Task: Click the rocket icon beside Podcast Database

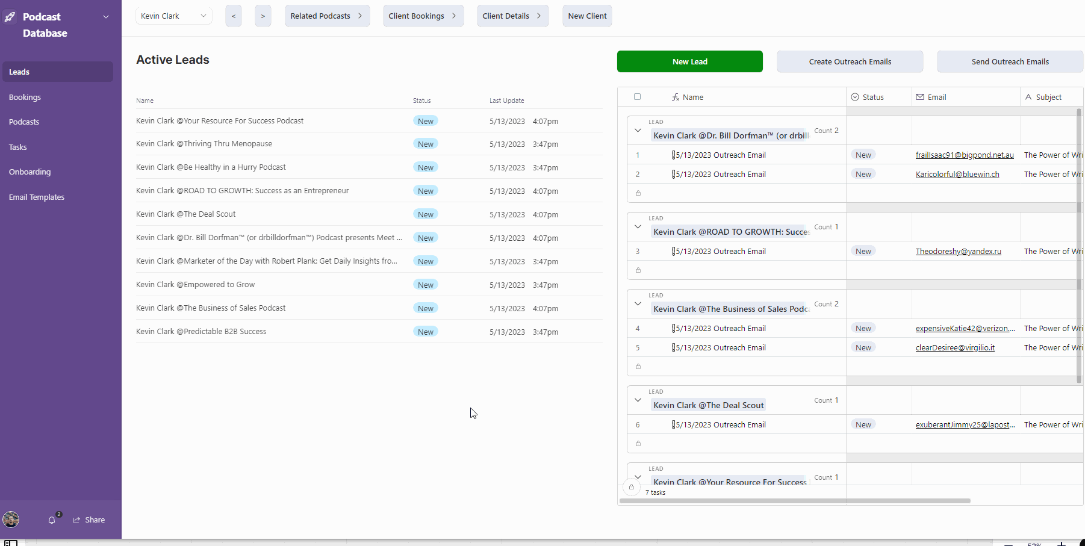Action: tap(10, 17)
